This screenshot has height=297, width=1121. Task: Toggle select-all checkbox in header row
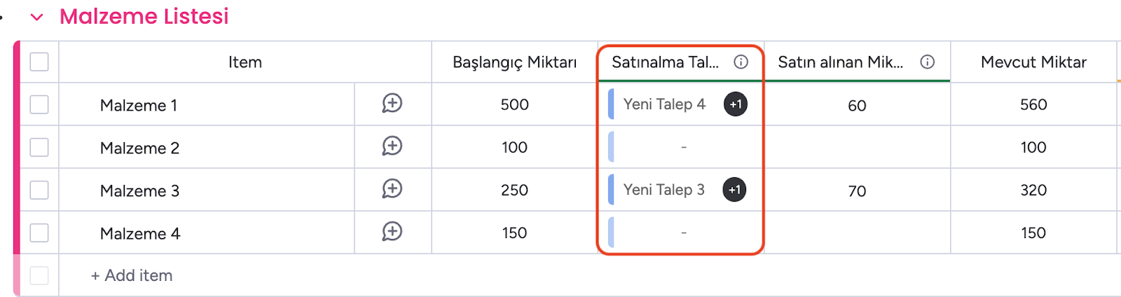tap(39, 62)
